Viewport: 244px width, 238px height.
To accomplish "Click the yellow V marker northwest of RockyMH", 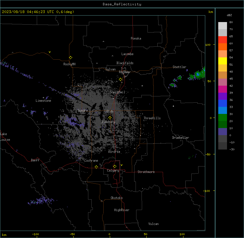I will [x=50, y=52].
